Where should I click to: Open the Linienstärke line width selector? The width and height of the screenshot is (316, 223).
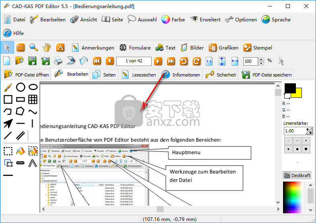pos(309,131)
